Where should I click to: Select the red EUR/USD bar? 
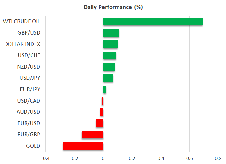[100, 123]
